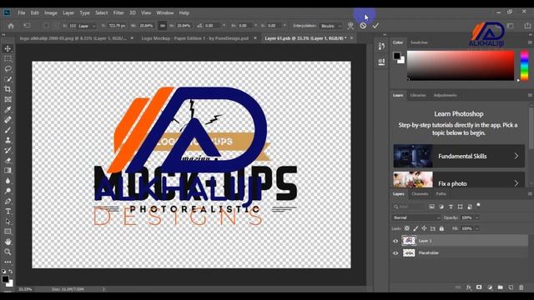This screenshot has width=534, height=300.
Task: Open the blend mode Normal dropdown
Action: tap(416, 217)
